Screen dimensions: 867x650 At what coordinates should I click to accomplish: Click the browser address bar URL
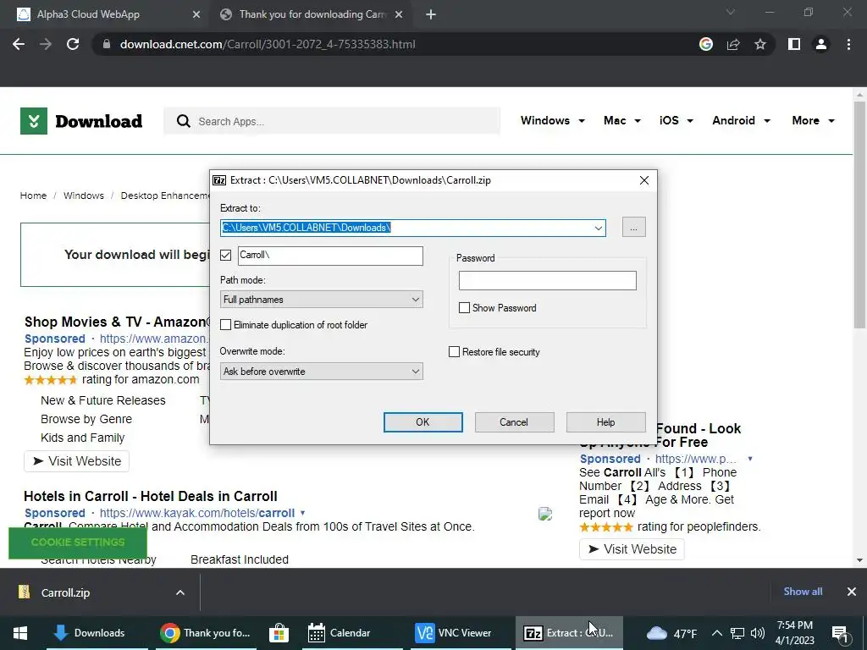pyautogui.click(x=268, y=44)
